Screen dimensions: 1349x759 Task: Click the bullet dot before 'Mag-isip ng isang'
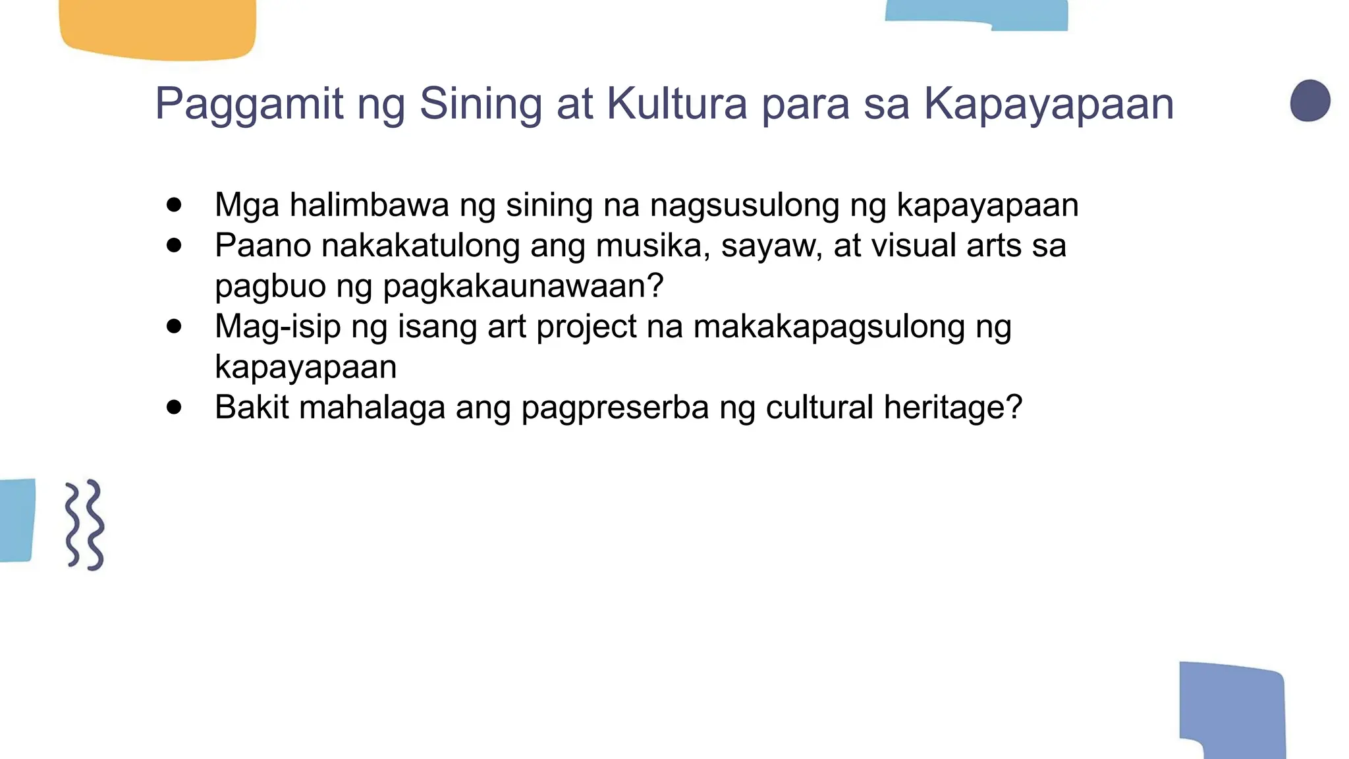click(x=174, y=326)
